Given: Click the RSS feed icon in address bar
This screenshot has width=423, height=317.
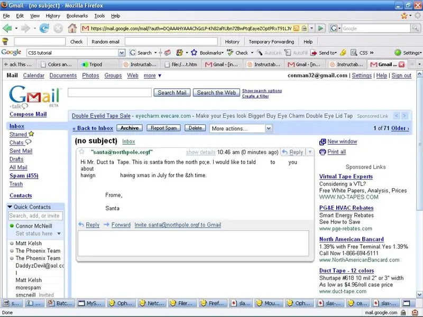Looking at the screenshot, I should [x=296, y=29].
